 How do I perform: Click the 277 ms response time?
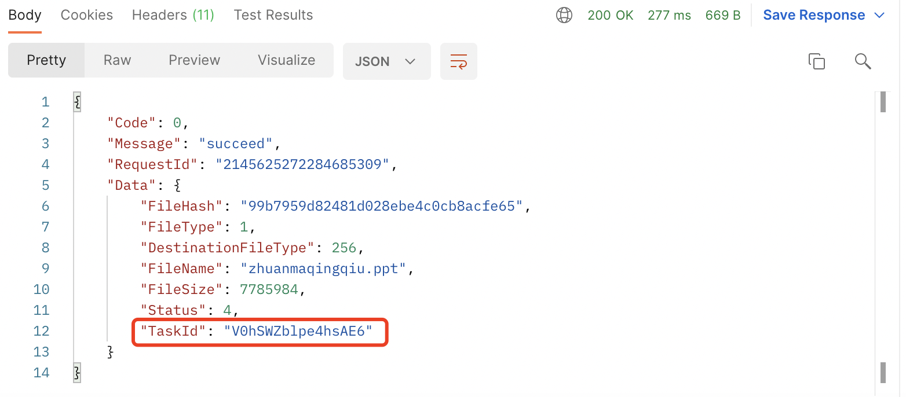[x=669, y=16]
